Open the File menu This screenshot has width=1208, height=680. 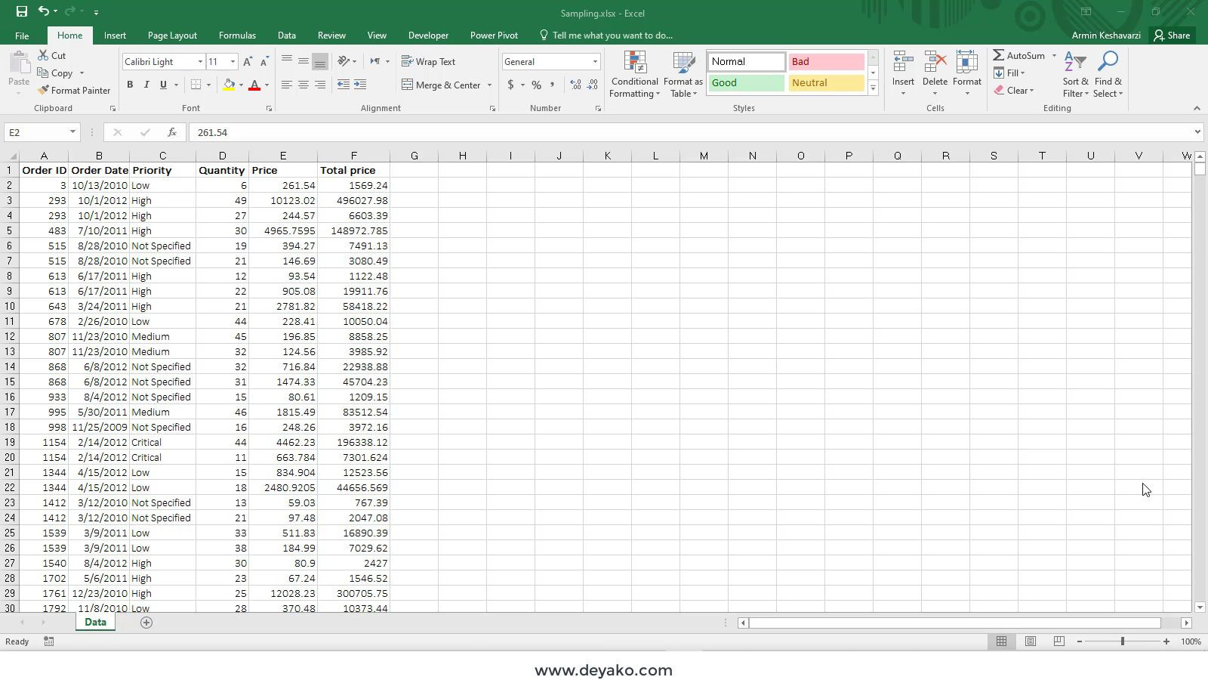click(x=22, y=36)
